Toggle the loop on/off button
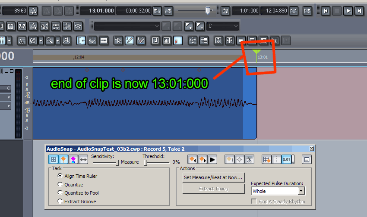This screenshot has width=367, height=217. click(x=225, y=11)
